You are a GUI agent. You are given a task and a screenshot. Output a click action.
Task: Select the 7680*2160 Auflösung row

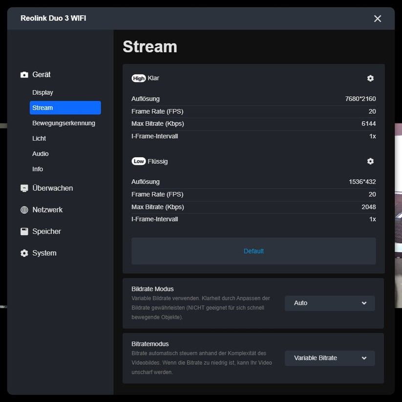tap(254, 99)
